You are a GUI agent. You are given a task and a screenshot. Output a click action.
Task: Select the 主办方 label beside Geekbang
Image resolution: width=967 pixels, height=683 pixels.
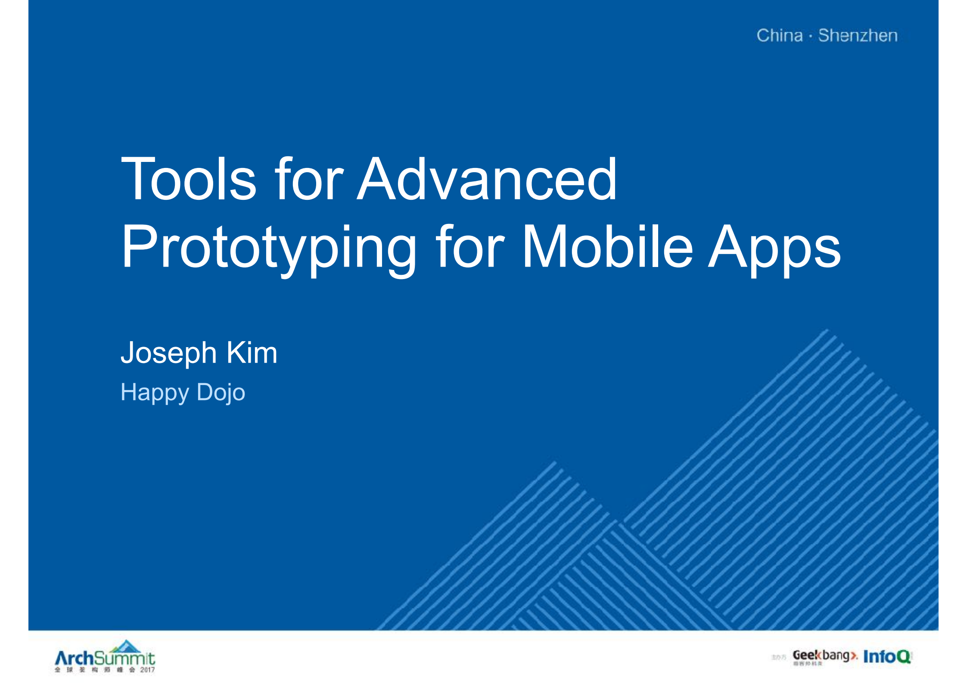(x=780, y=656)
